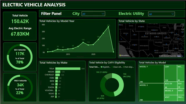Viewport: 186px width, 104px height.
Task: Click the Eligibilit... legend entry
Action: [x=105, y=67]
